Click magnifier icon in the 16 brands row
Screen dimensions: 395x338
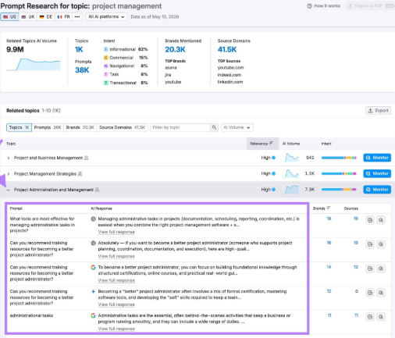[381, 244]
